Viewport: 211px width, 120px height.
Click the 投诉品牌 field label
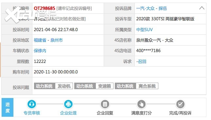123,8
